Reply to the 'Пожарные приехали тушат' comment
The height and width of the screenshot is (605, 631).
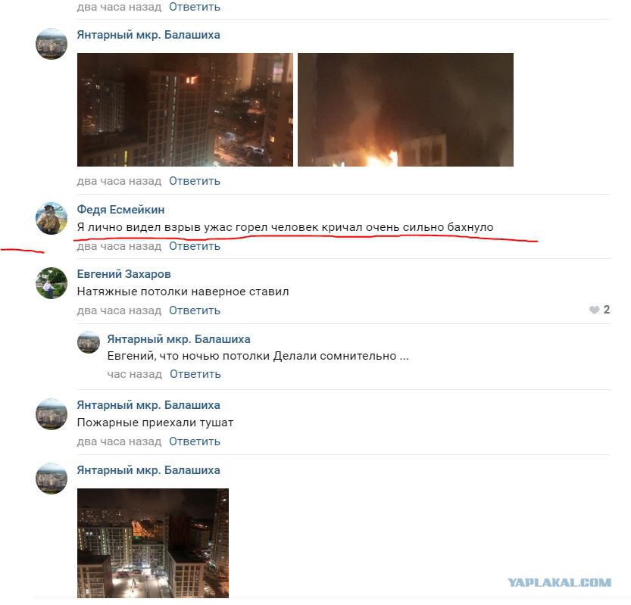[x=195, y=441]
